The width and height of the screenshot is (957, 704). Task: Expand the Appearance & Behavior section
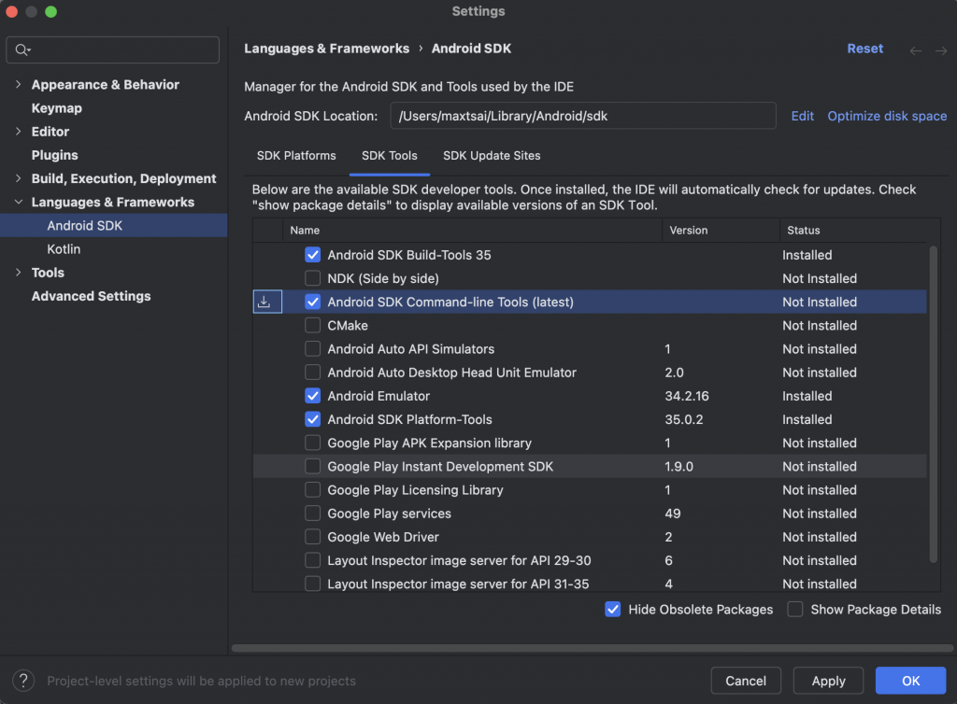[19, 85]
